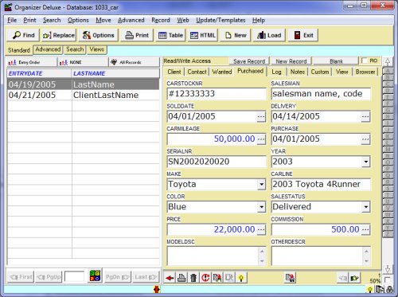Click the Entry Order sort button
Image resolution: width=398 pixels, height=297 pixels.
click(x=31, y=62)
